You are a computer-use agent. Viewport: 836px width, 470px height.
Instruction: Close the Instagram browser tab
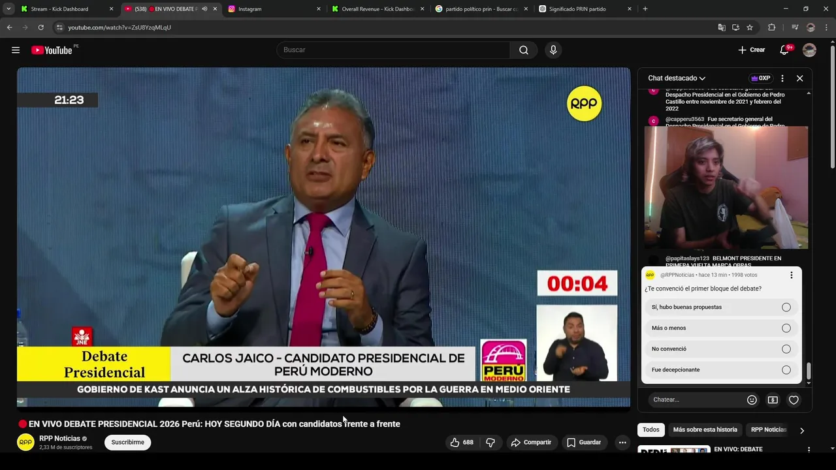[x=319, y=9]
